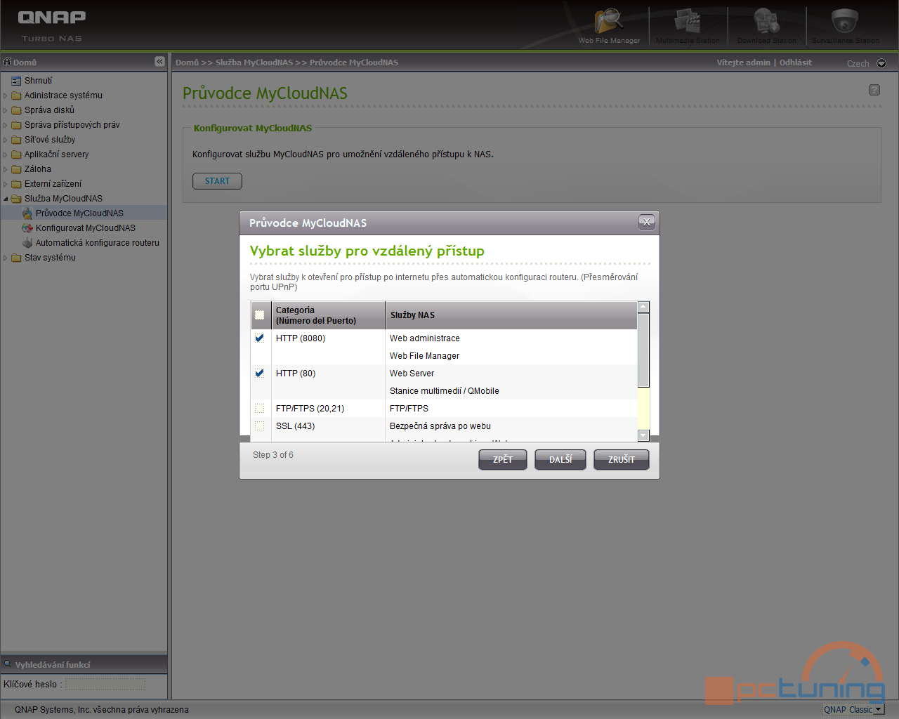This screenshot has height=719, width=899.
Task: Click Služby NAS column header
Action: [511, 315]
